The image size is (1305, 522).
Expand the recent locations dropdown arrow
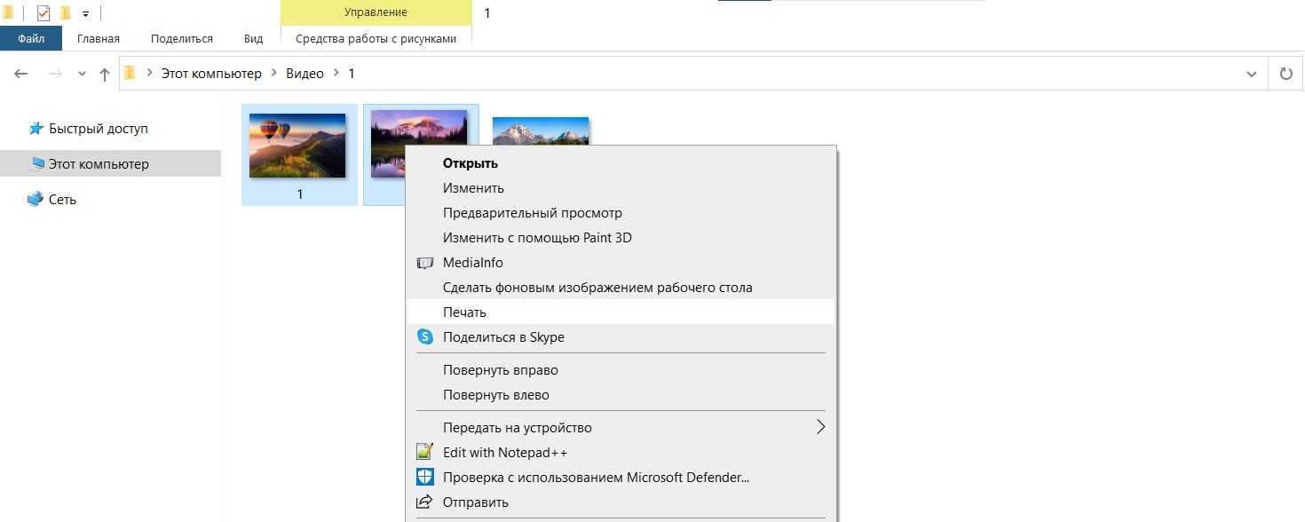point(83,75)
